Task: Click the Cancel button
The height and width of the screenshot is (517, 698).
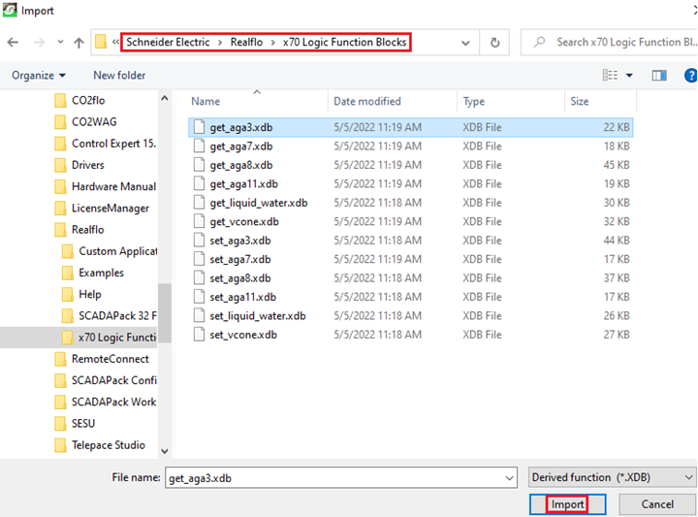Action: pyautogui.click(x=657, y=504)
